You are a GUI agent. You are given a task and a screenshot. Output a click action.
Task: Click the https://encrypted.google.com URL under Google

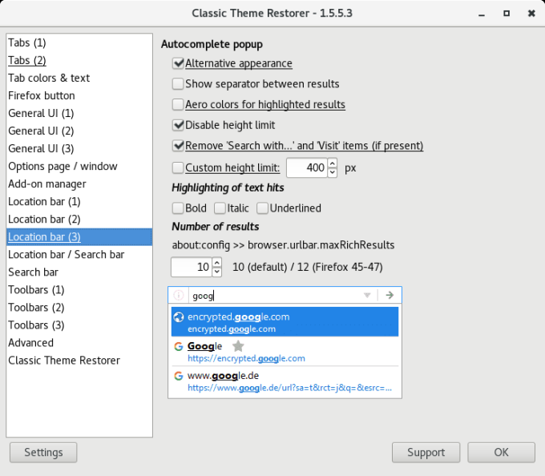(x=246, y=358)
